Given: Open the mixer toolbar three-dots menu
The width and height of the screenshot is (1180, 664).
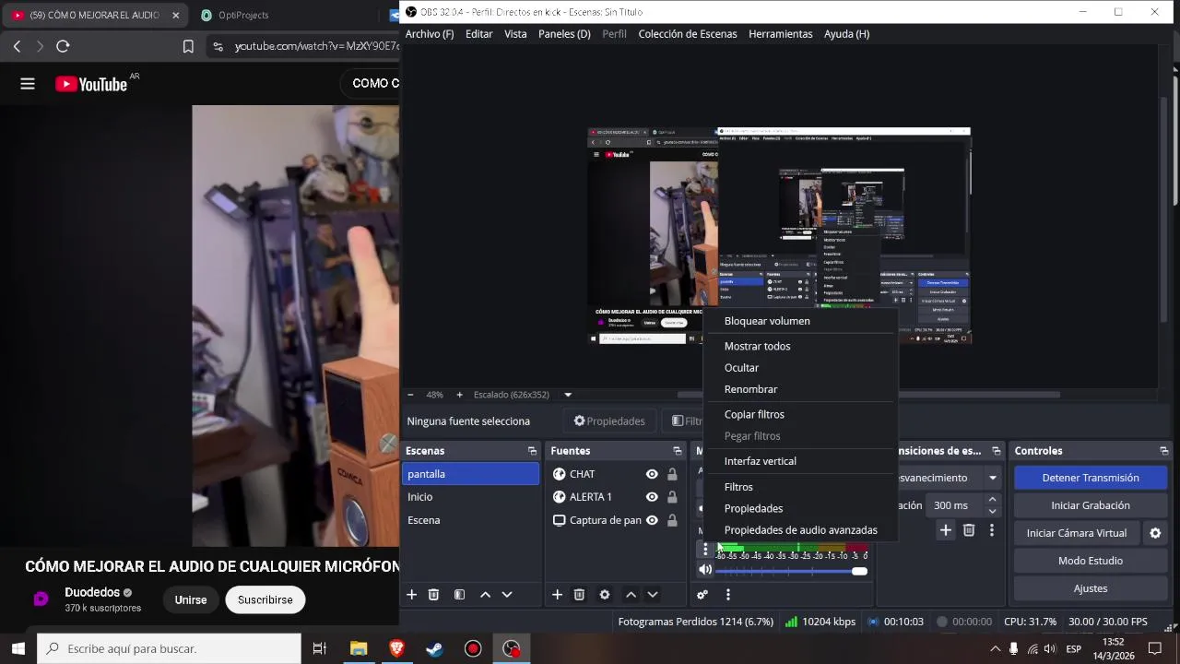Looking at the screenshot, I should (728, 595).
